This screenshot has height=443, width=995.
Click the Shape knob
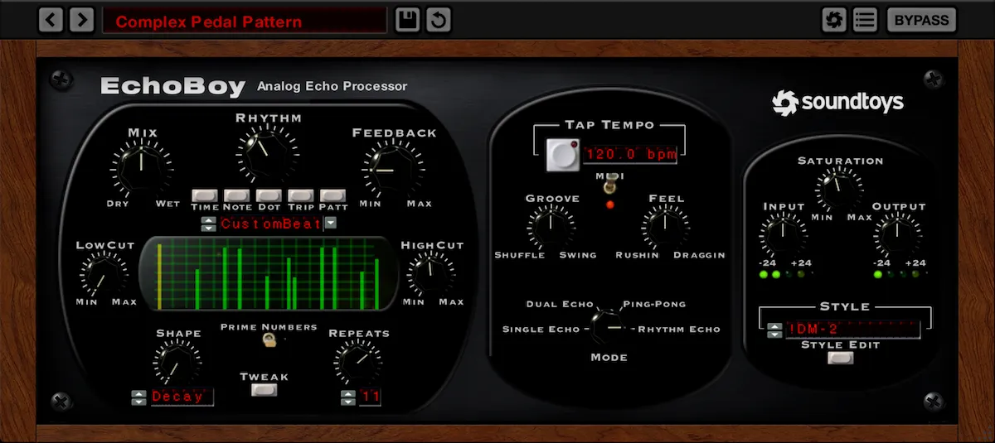coord(177,361)
